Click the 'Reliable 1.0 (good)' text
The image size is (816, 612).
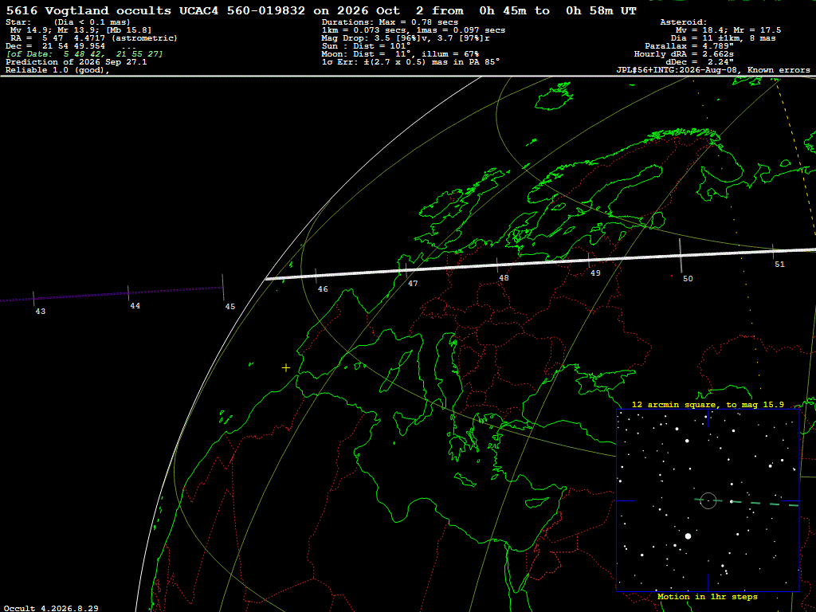[57, 70]
